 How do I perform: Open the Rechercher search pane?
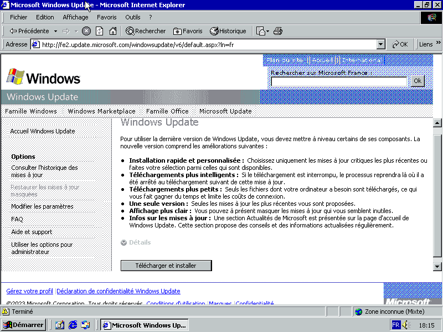(x=146, y=31)
